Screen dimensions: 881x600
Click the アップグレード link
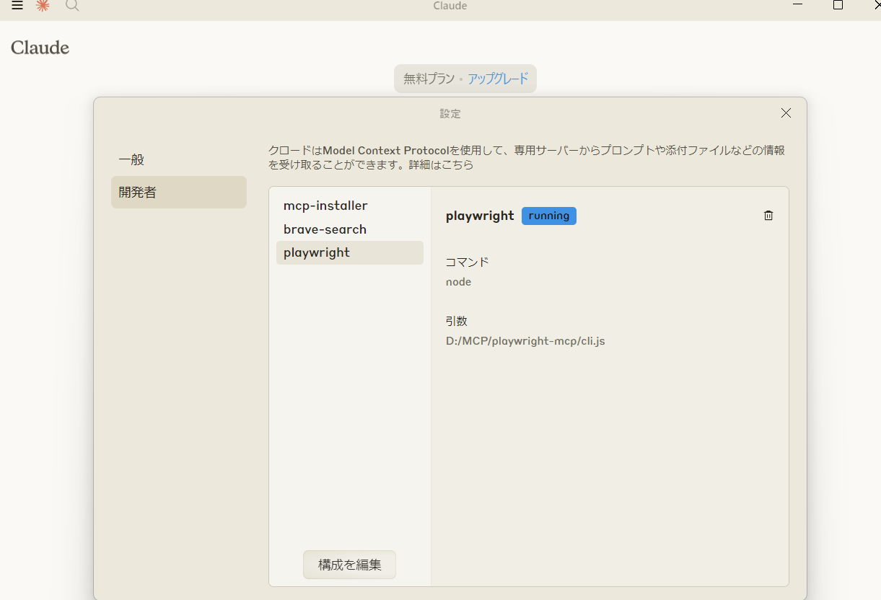pos(498,79)
